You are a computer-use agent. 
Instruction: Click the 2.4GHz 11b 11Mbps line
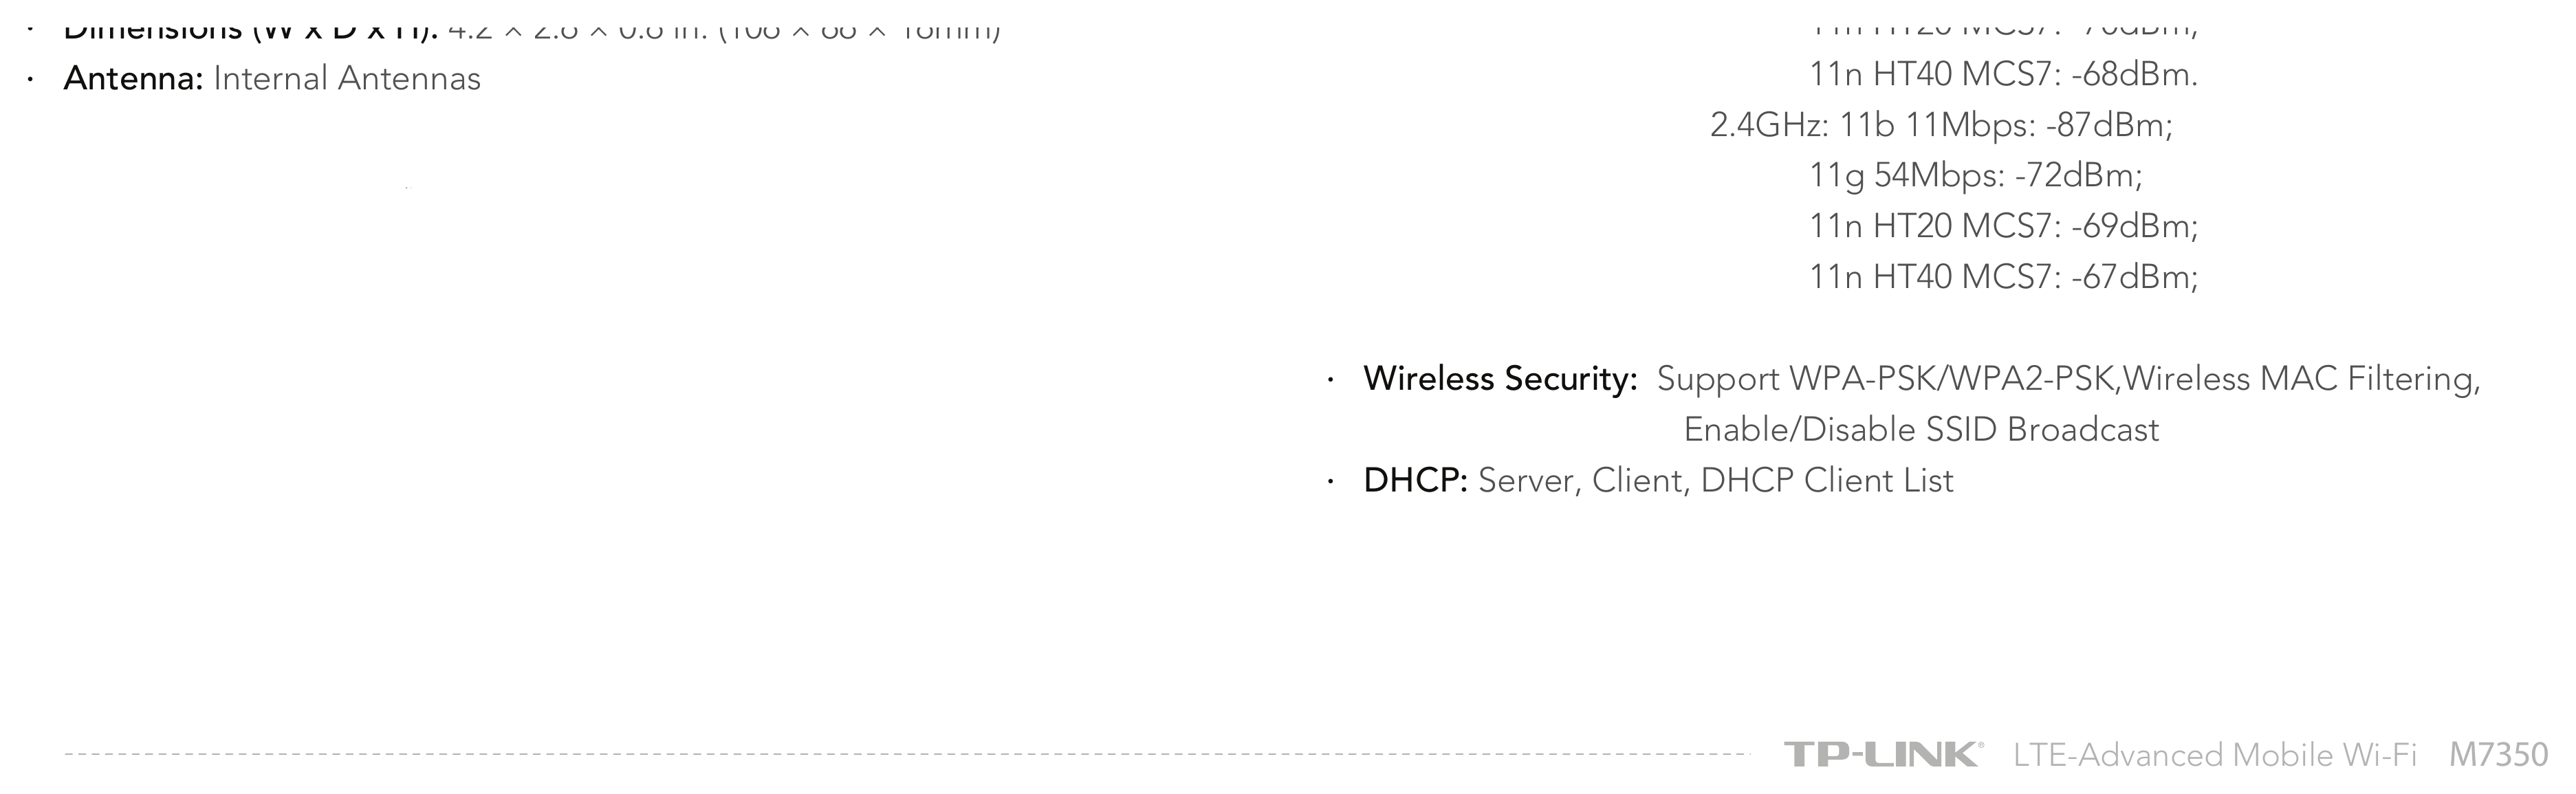(x=1942, y=125)
